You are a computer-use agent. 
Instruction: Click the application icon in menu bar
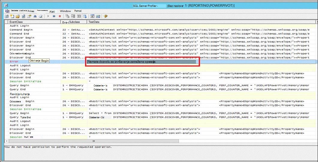click(x=7, y=11)
